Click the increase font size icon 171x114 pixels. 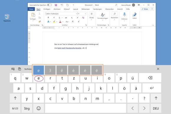[x=73, y=22]
